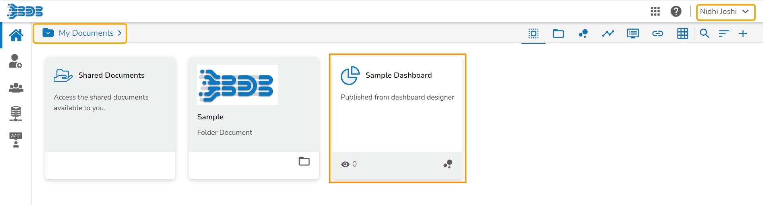Open the dashboard designer sidebar icon
763x205 pixels.
click(x=16, y=140)
